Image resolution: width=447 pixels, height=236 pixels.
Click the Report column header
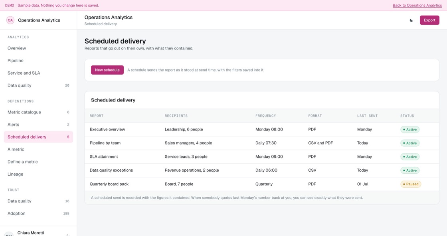pyautogui.click(x=96, y=116)
